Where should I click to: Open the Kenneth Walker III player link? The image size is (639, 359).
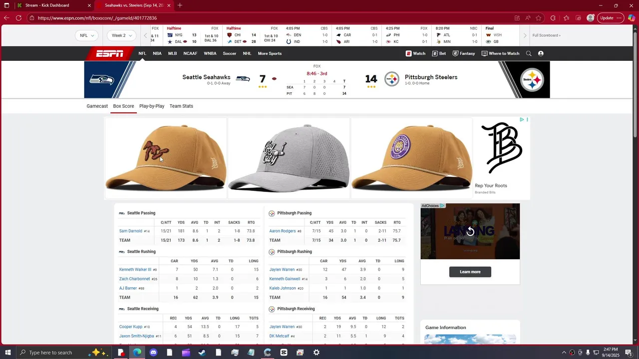135,270
